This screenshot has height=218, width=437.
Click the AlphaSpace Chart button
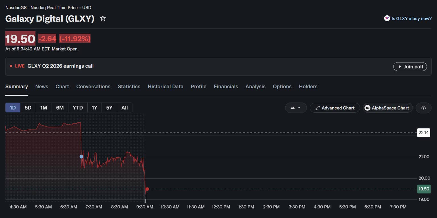(x=387, y=108)
